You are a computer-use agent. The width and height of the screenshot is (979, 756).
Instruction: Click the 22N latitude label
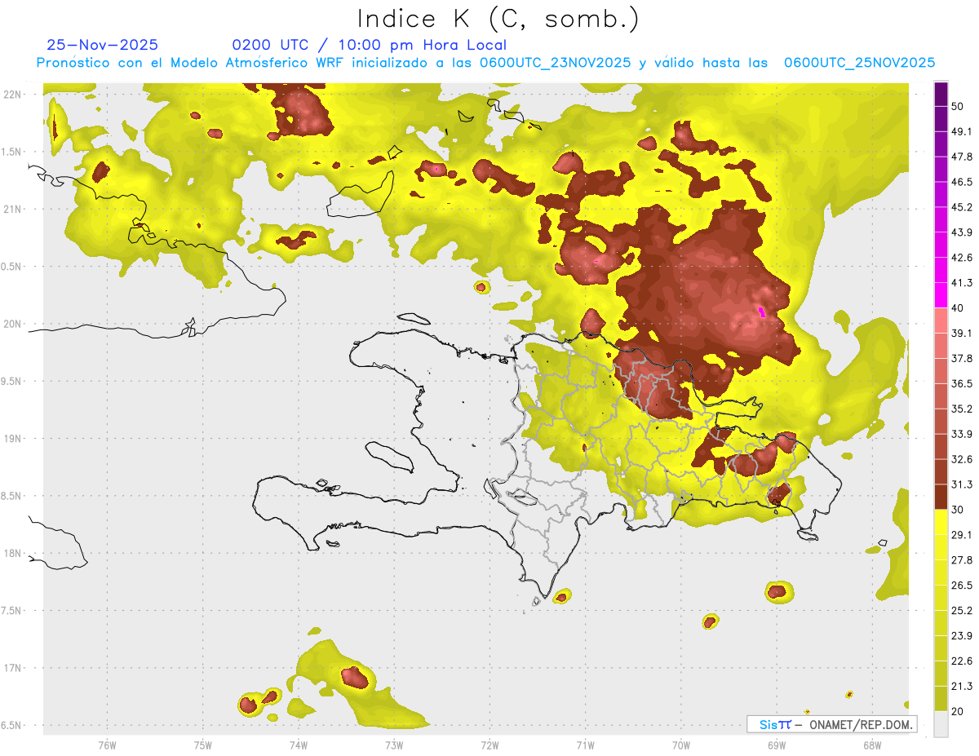click(11, 95)
